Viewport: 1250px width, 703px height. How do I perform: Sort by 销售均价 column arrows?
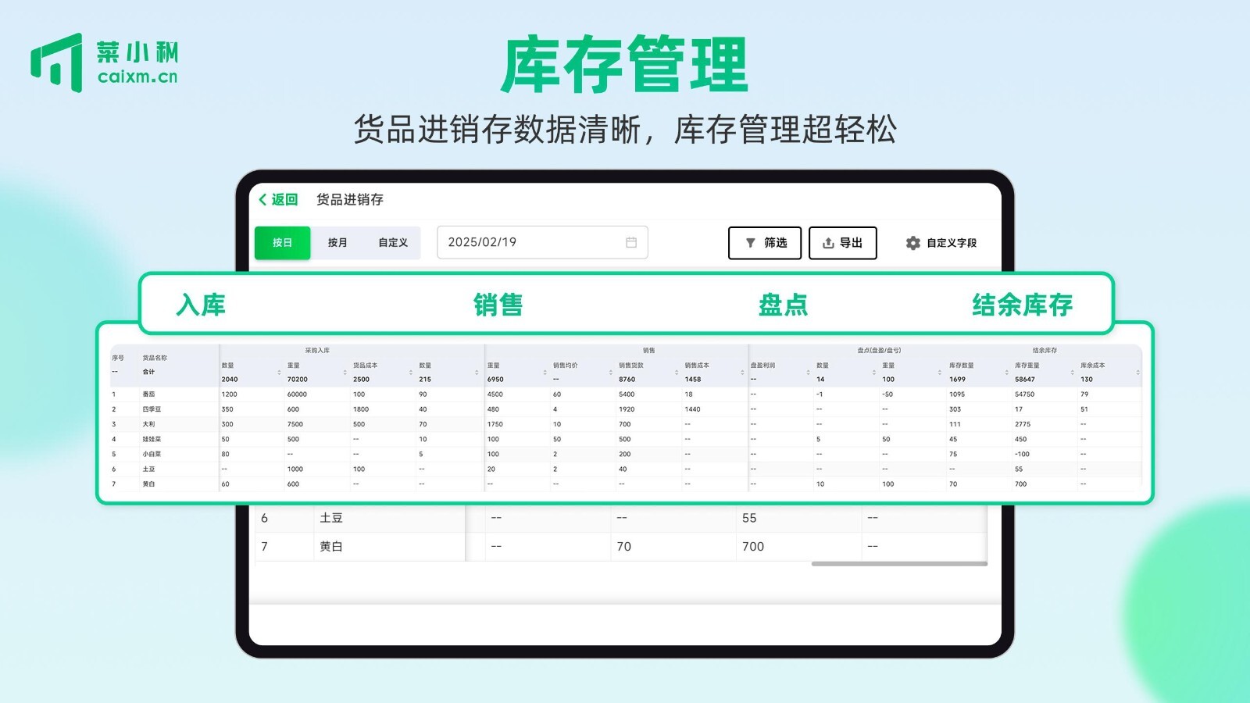coord(611,373)
